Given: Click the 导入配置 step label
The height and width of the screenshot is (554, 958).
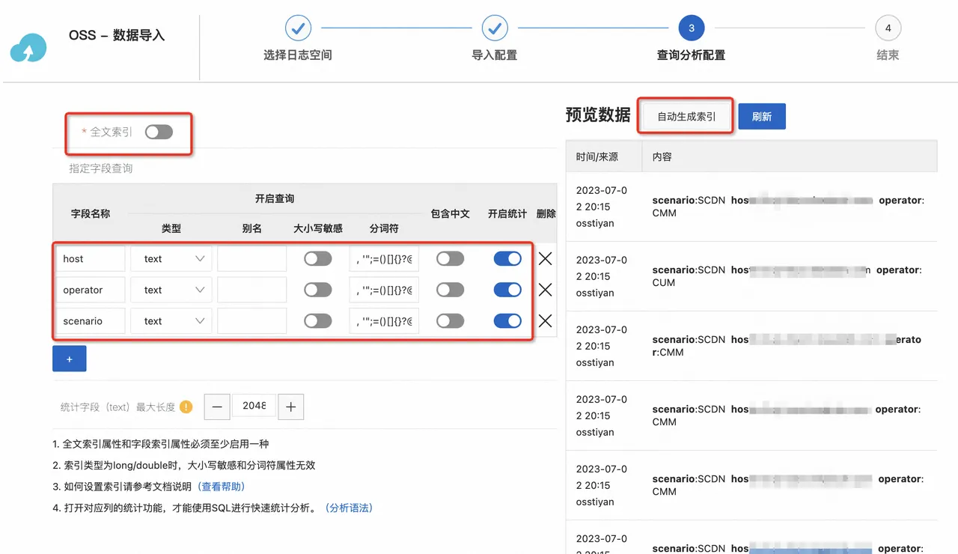Looking at the screenshot, I should coord(495,55).
